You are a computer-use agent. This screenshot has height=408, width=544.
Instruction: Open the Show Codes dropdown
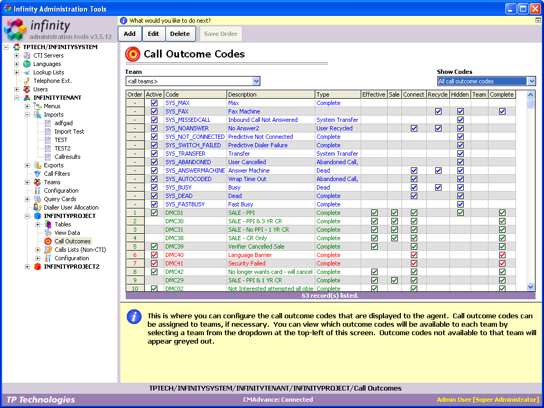click(531, 81)
